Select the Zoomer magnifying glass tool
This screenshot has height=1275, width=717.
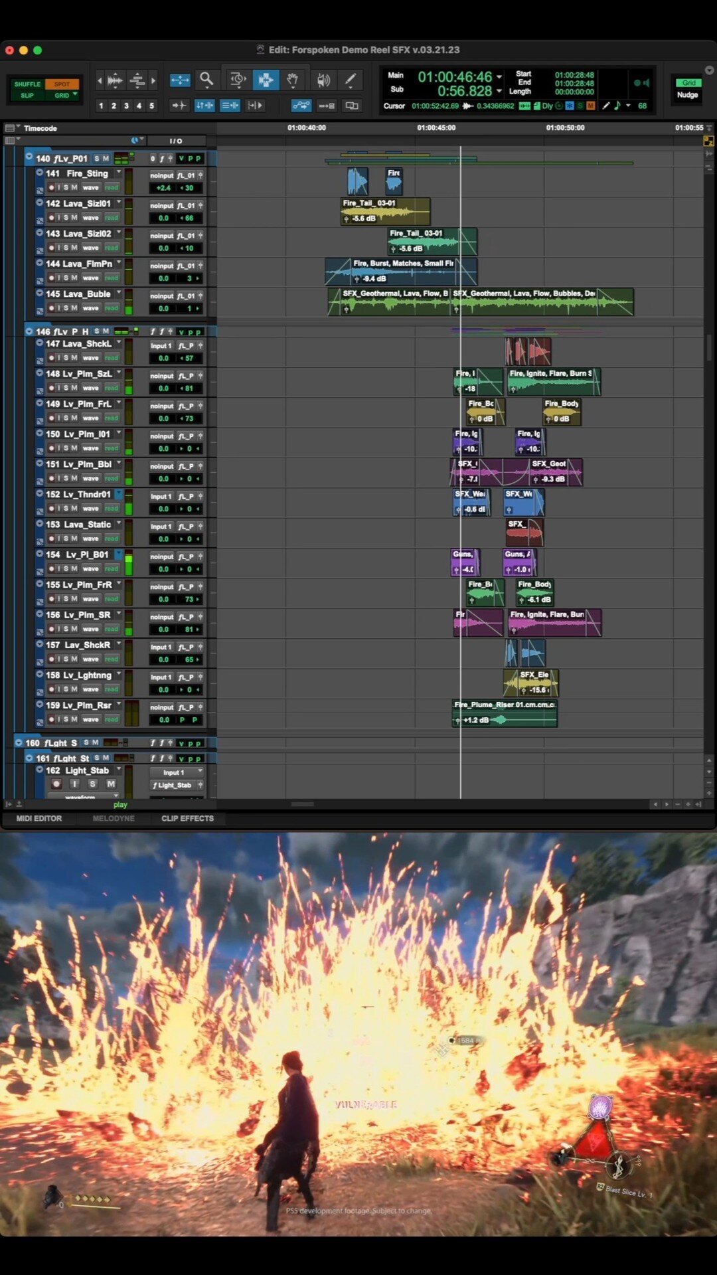point(207,80)
